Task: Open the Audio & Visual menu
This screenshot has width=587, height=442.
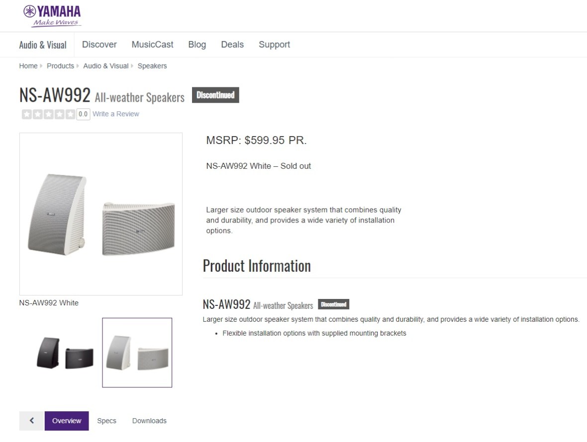Action: click(x=43, y=45)
